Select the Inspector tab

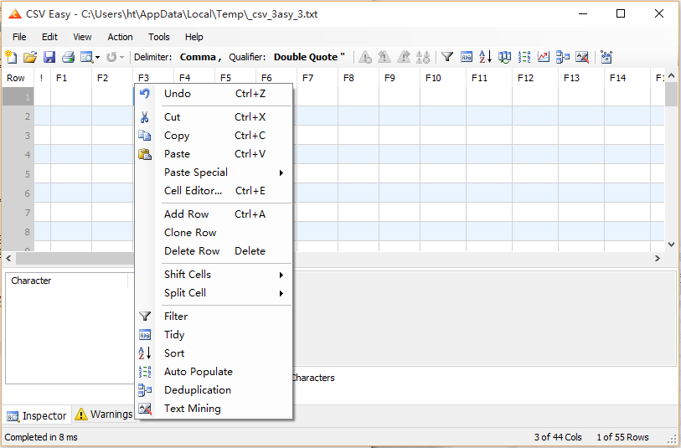point(37,415)
